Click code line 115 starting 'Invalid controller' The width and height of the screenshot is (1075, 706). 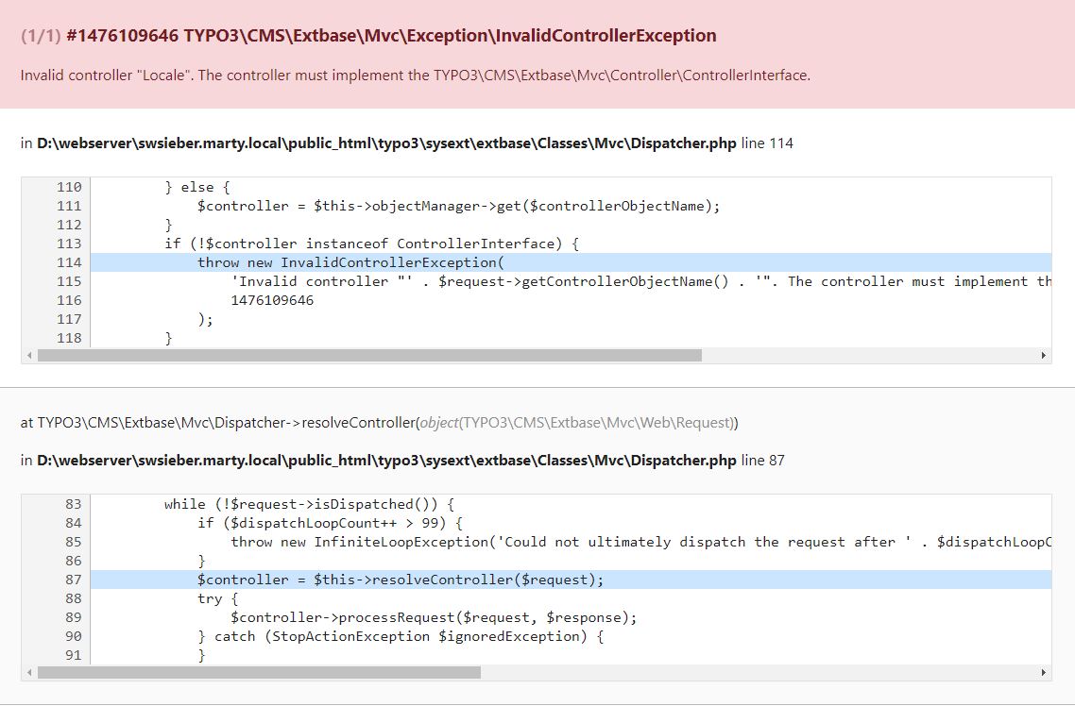pyautogui.click(x=640, y=281)
